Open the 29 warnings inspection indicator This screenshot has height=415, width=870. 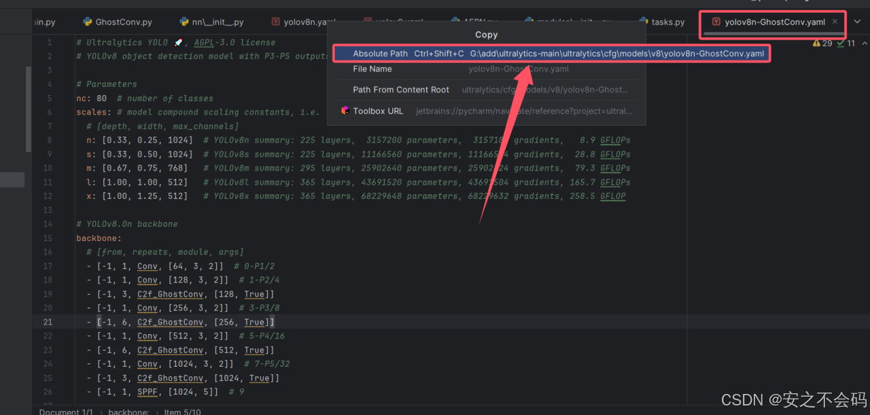tap(822, 43)
